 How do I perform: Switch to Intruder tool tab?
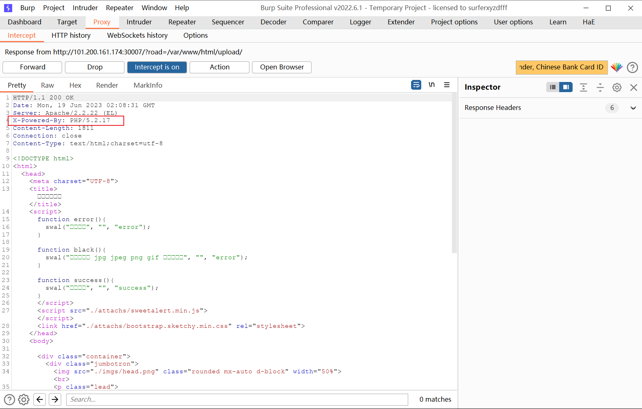pyautogui.click(x=139, y=22)
